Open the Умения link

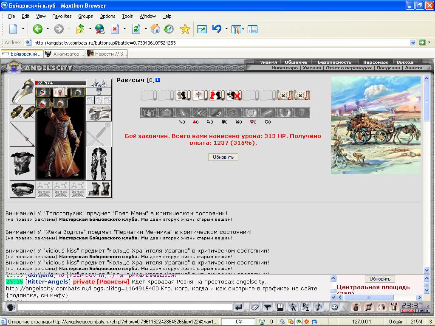(312, 67)
